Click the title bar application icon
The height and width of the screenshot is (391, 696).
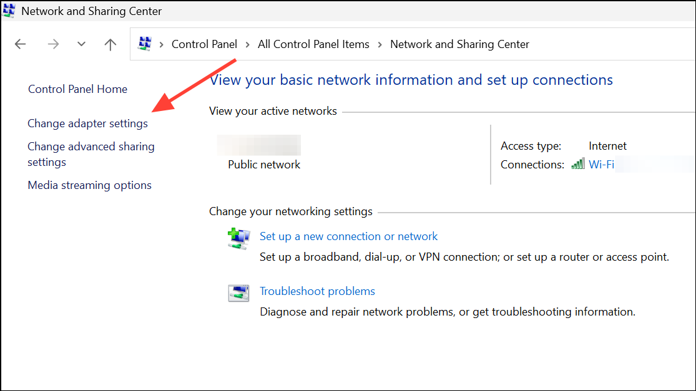click(x=10, y=11)
